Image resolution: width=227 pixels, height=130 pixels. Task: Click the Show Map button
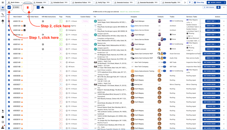pos(199,2)
